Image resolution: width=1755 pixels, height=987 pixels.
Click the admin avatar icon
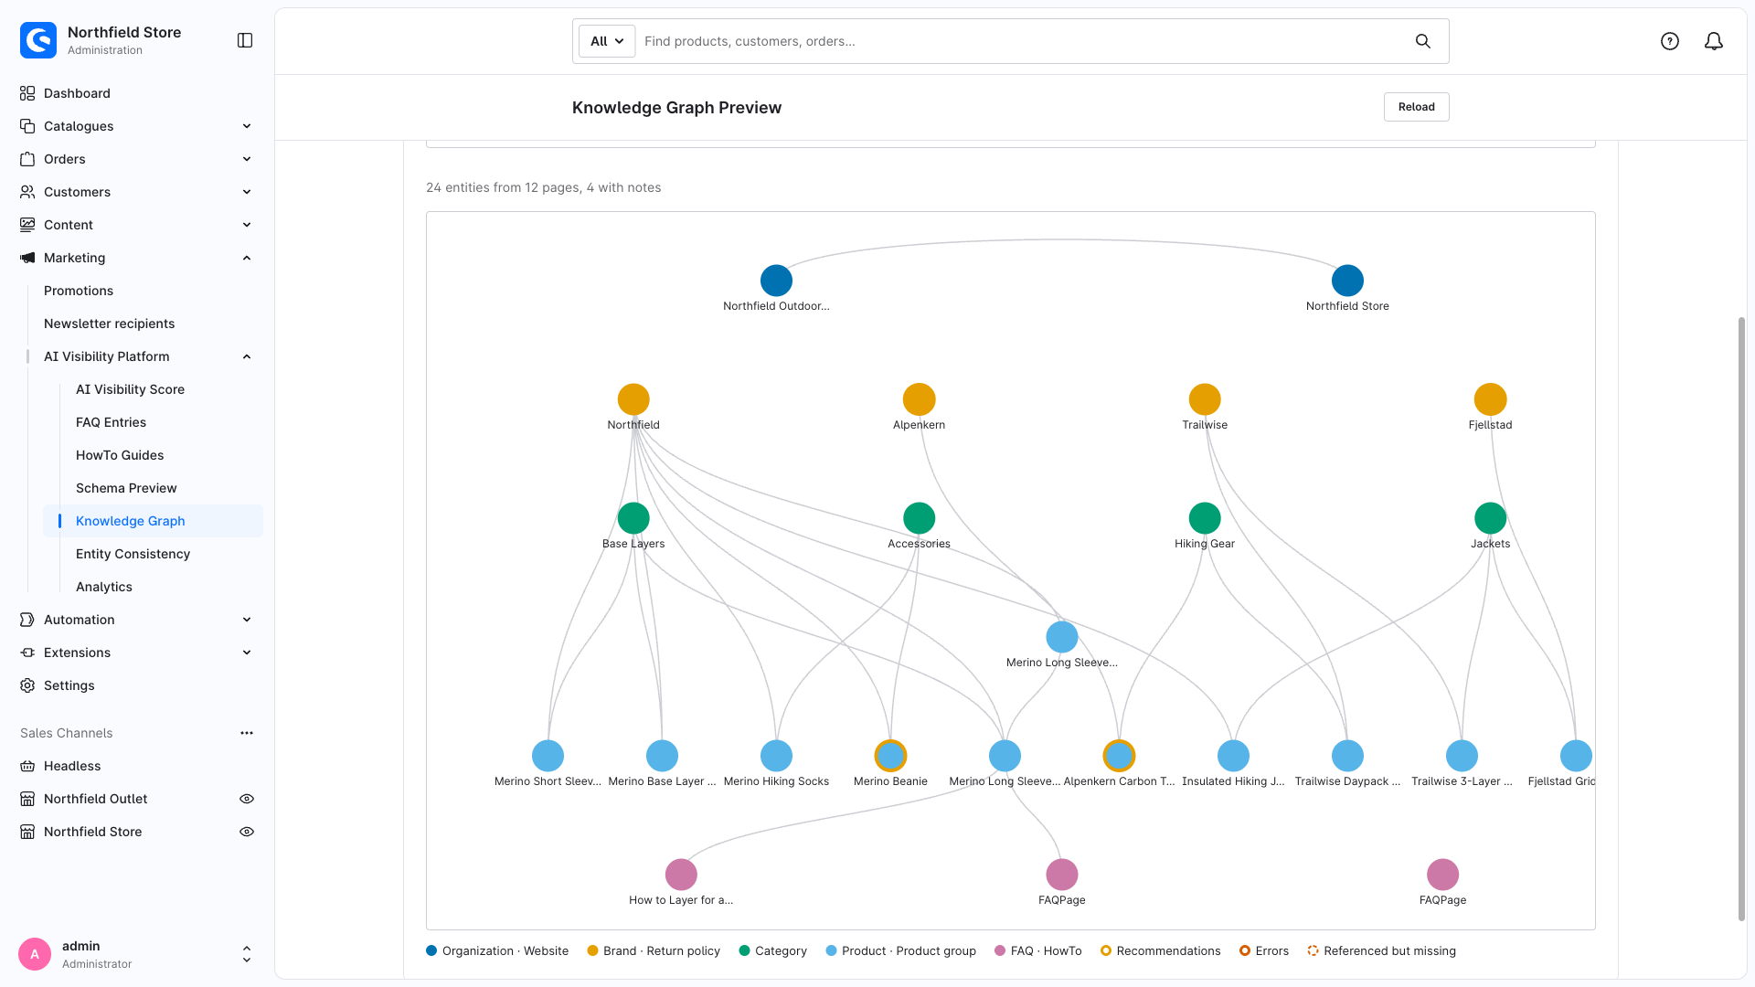[35, 954]
